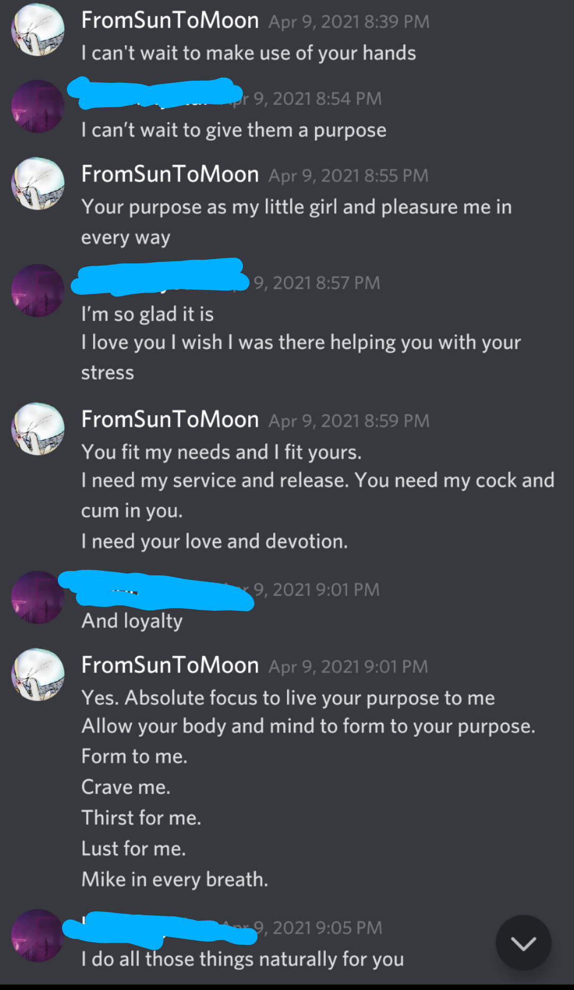Tap the redacted username at 8:54 PM

pyautogui.click(x=155, y=93)
